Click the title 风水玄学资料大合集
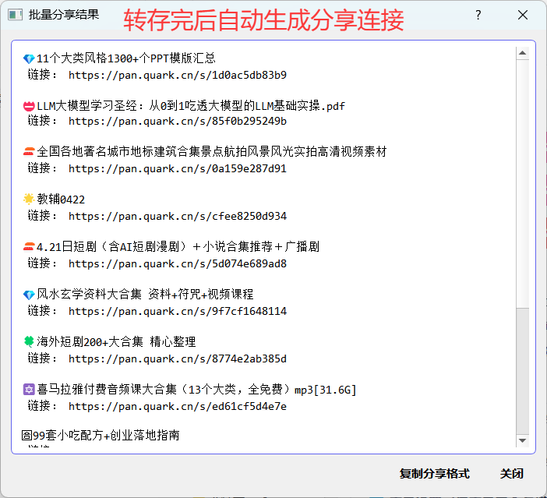The image size is (547, 498). (x=145, y=294)
